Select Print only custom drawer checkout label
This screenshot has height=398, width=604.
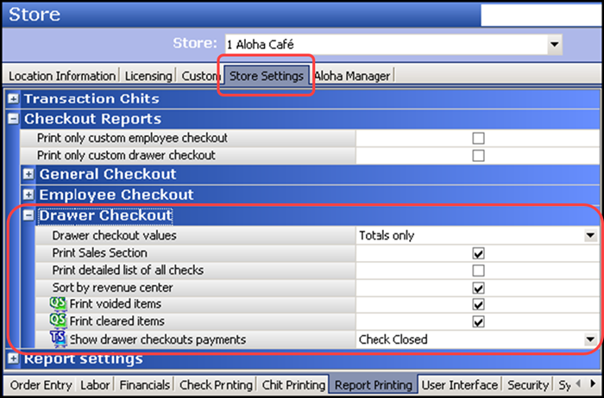(x=126, y=155)
